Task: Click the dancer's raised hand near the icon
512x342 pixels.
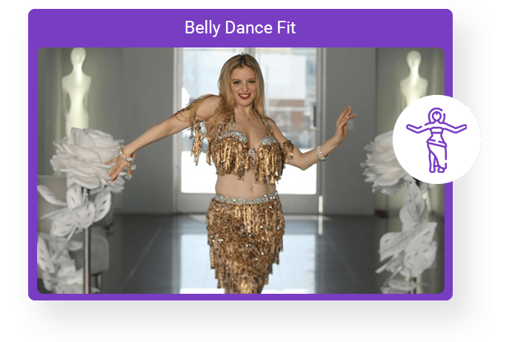Action: (345, 119)
